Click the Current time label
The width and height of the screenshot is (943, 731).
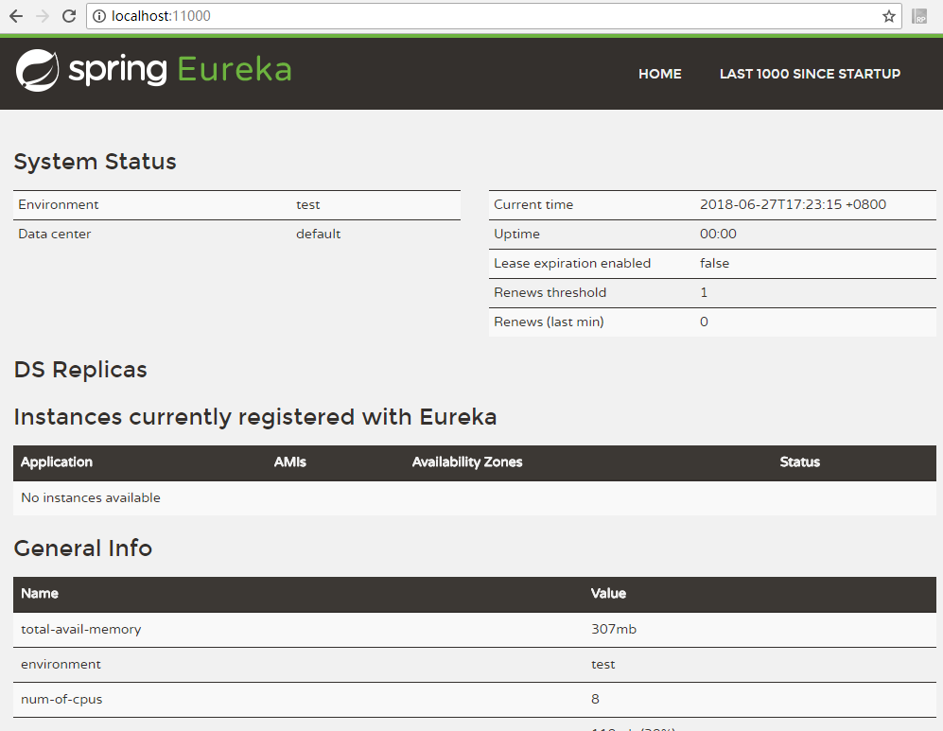click(533, 204)
